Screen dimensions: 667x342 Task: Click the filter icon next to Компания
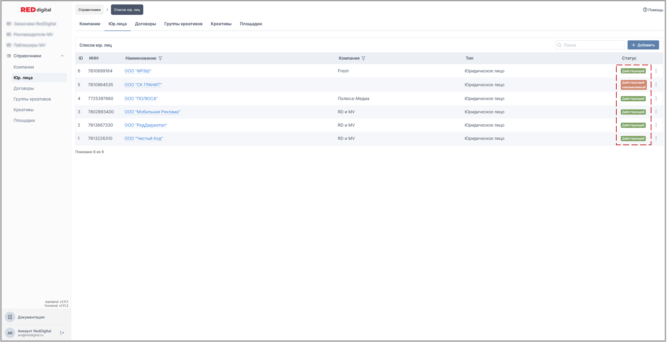363,58
